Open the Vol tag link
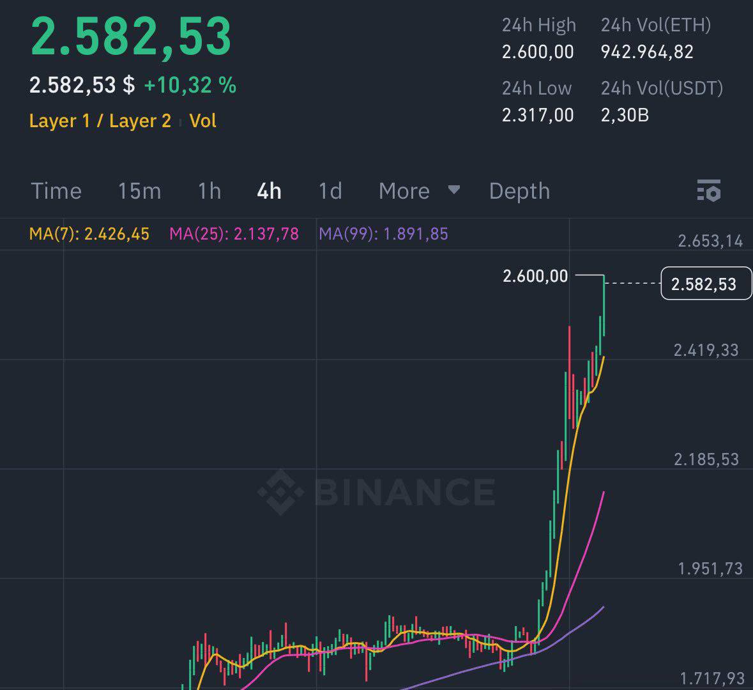The height and width of the screenshot is (690, 753). pos(202,121)
